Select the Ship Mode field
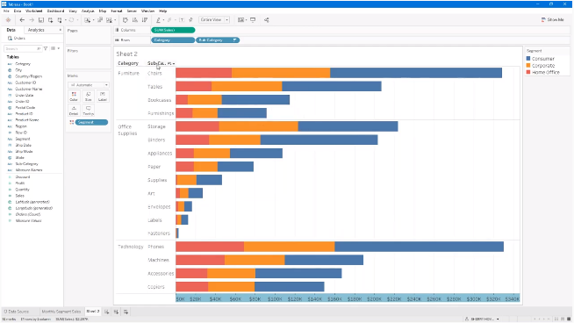Image resolution: width=574 pixels, height=323 pixels. click(25, 152)
